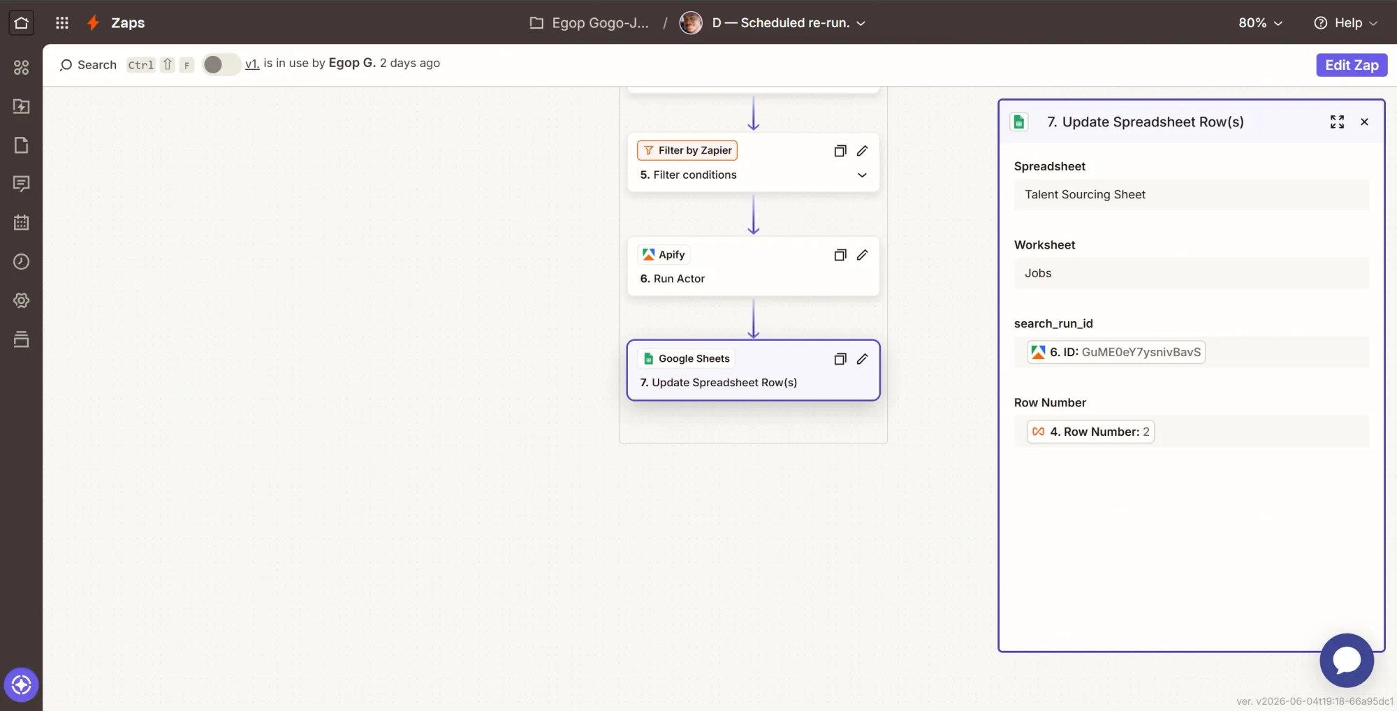Expand the step details panel fullscreen
1397x711 pixels.
pyautogui.click(x=1337, y=122)
